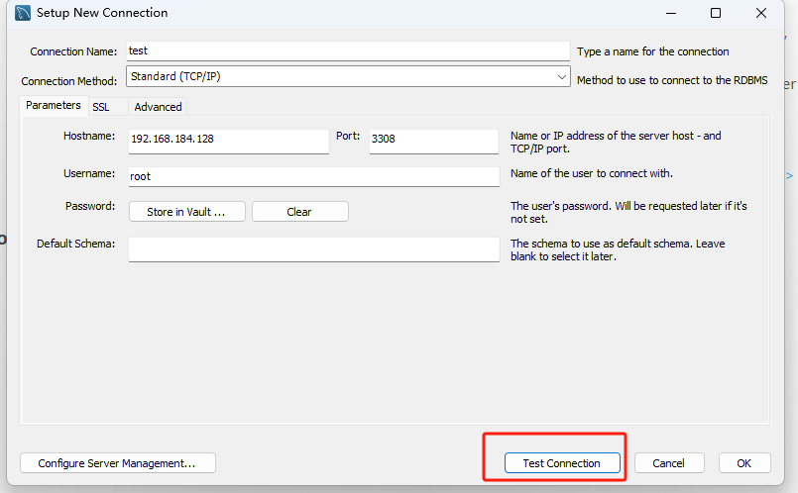Click the 'Password:' label

[90, 206]
